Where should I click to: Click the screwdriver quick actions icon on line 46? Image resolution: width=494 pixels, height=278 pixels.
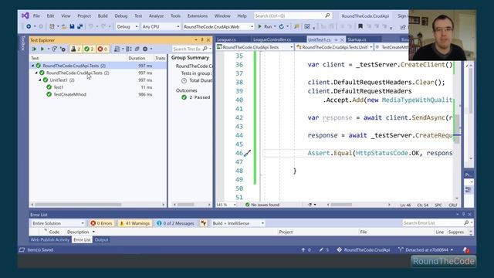[247, 153]
